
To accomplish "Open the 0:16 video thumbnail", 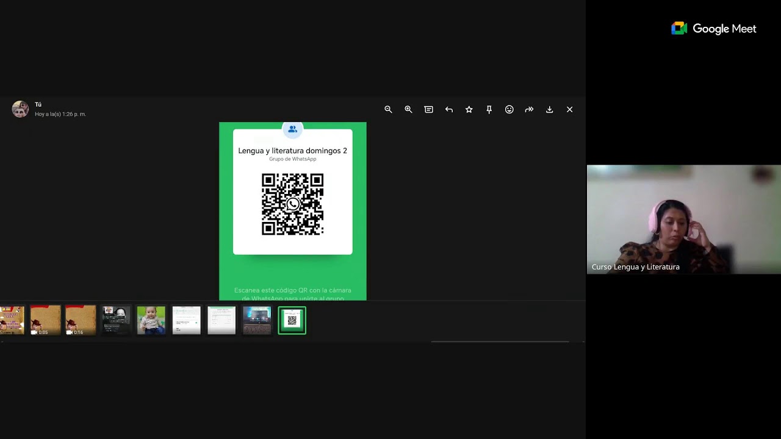I will (x=81, y=320).
